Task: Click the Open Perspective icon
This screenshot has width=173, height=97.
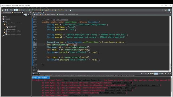Action: 166,10
